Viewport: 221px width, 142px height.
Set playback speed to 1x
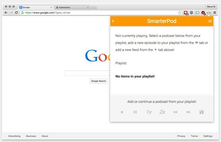coord(149,112)
